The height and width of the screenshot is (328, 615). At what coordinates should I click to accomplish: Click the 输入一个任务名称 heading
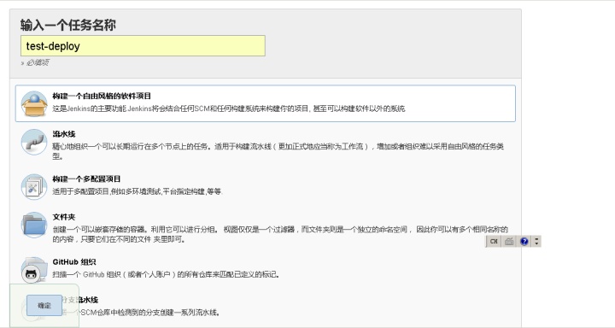[67, 25]
